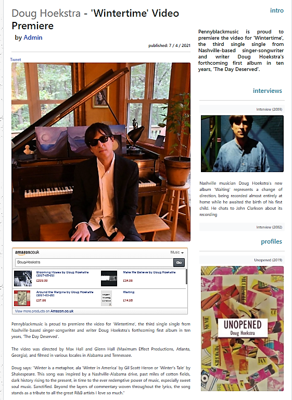Image resolution: width=292 pixels, height=400 pixels.
Task: Click the Tweet share link
Action: [16, 59]
